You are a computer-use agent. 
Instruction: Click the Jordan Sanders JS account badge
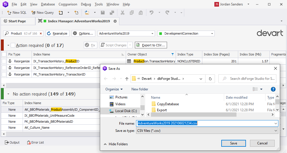click(x=217, y=4)
